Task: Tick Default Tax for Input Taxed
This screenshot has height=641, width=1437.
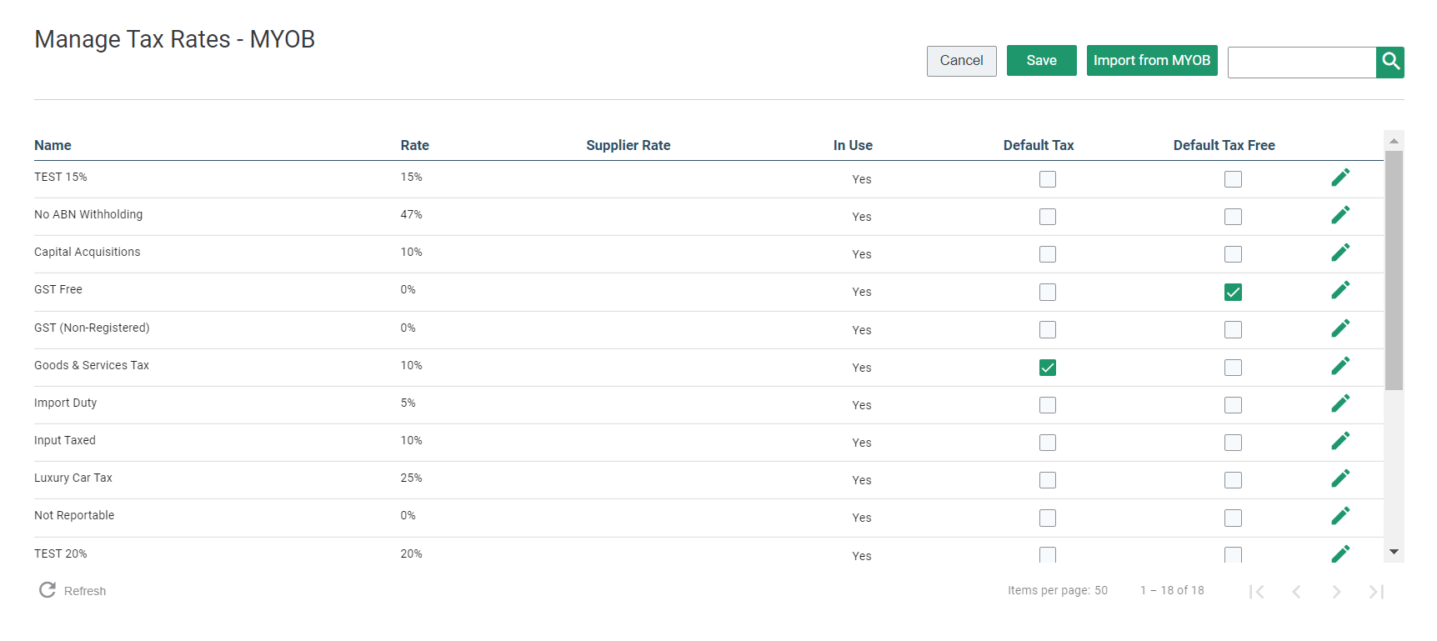Action: click(x=1048, y=443)
